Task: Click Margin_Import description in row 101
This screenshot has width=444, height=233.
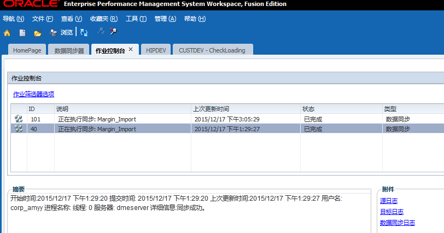Action: (x=123, y=119)
